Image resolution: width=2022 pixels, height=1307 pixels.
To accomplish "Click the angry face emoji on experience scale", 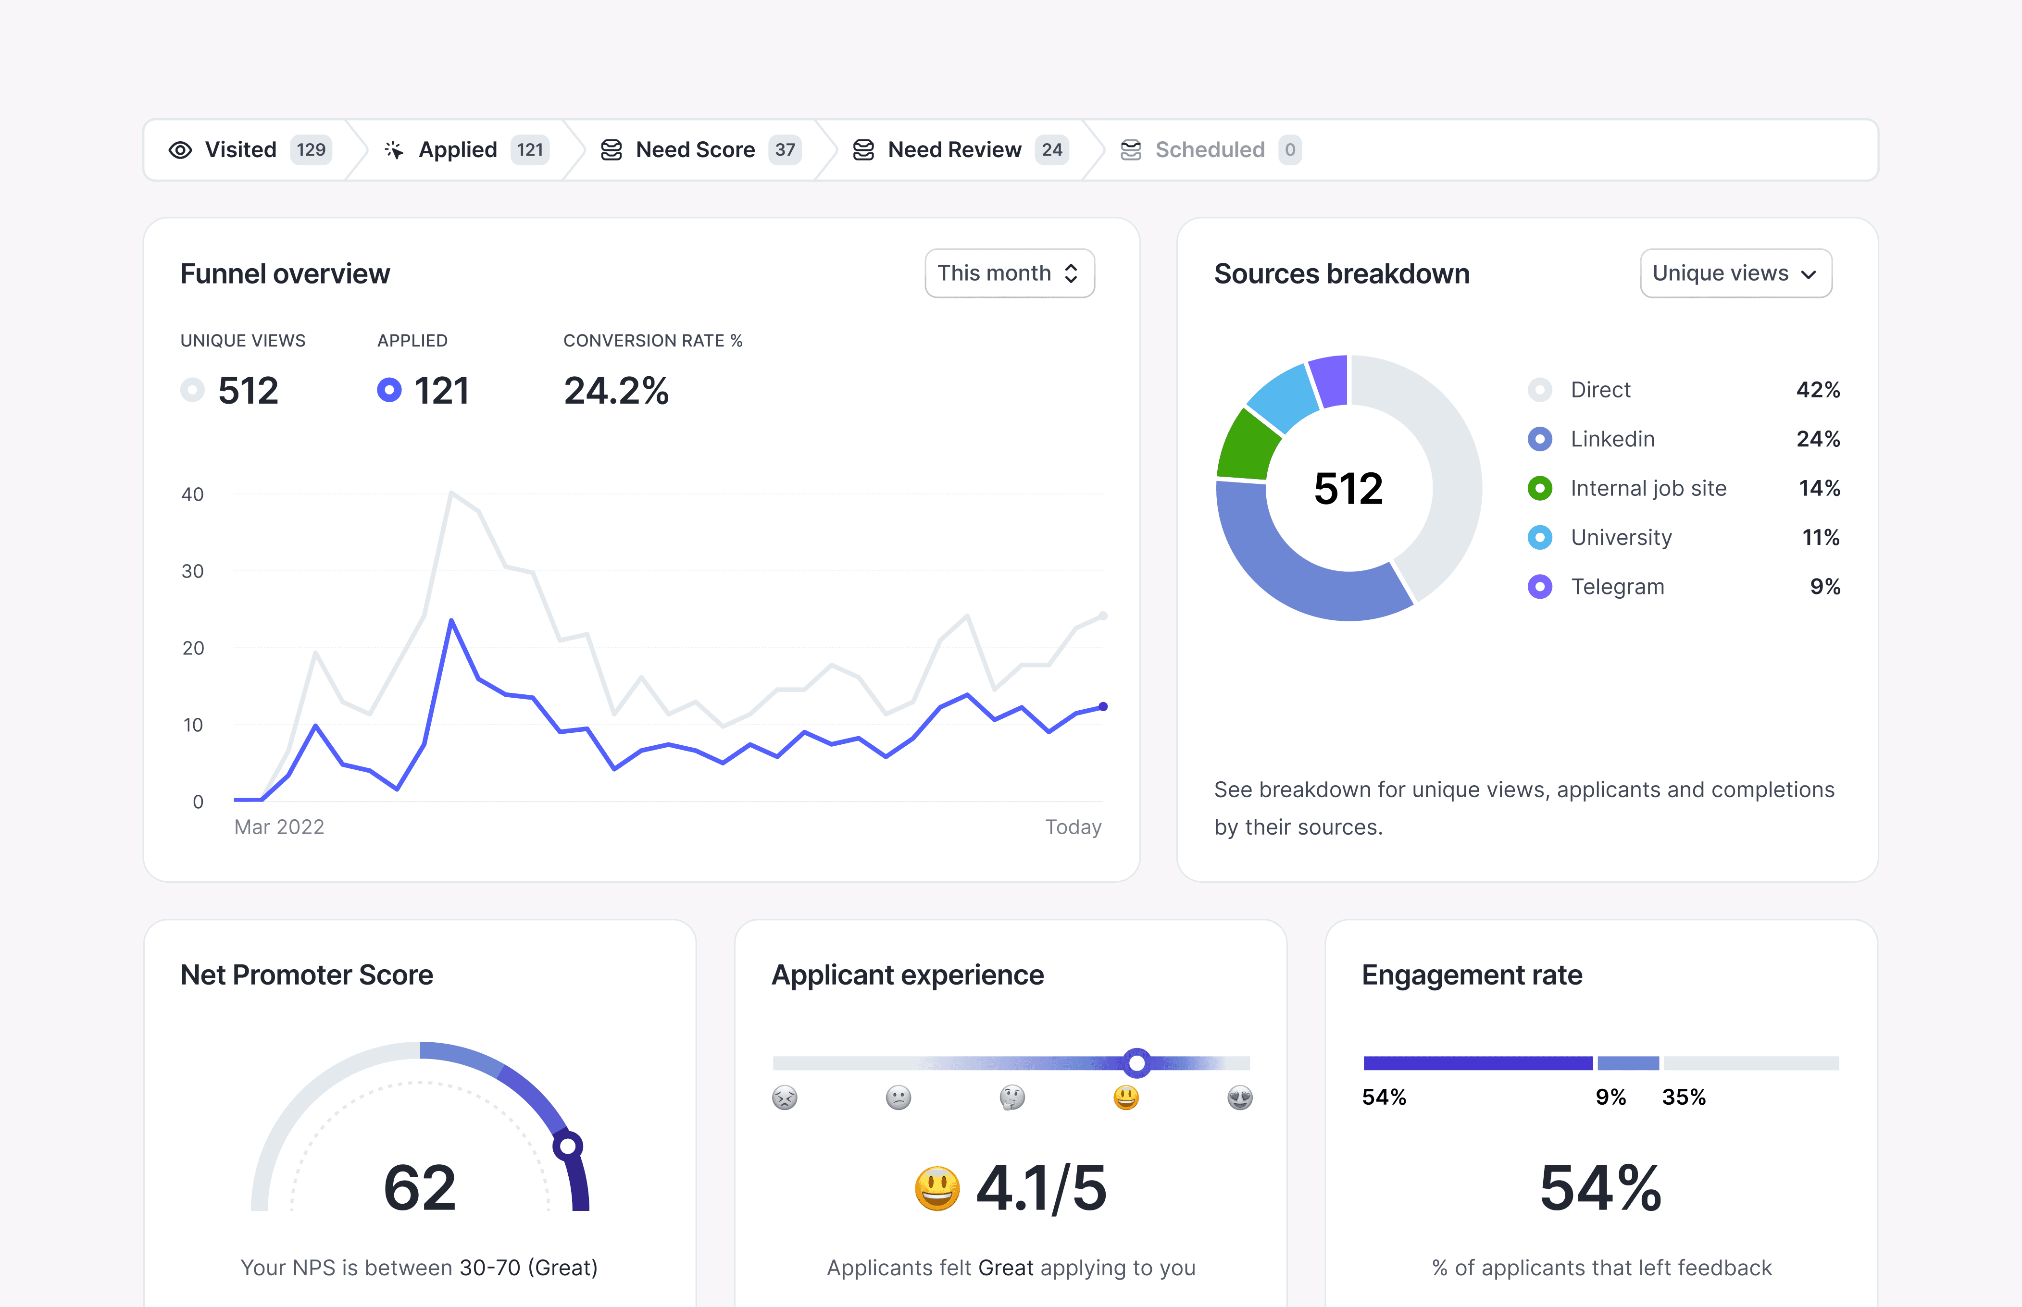I will 785,1097.
